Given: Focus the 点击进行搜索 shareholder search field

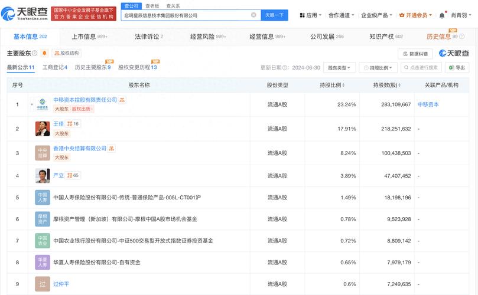Looking at the screenshot, I should tap(421, 68).
